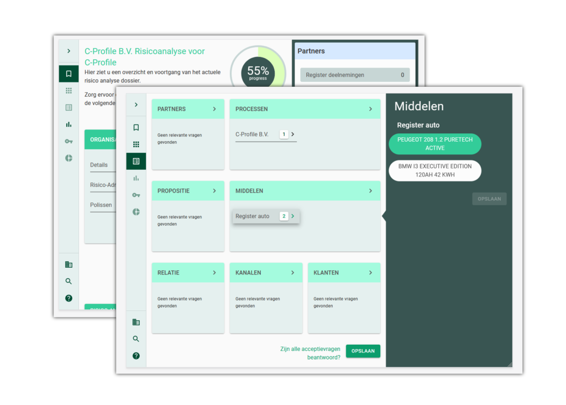Open grid icon in back window sidebar
This screenshot has width=566, height=405.
(69, 91)
